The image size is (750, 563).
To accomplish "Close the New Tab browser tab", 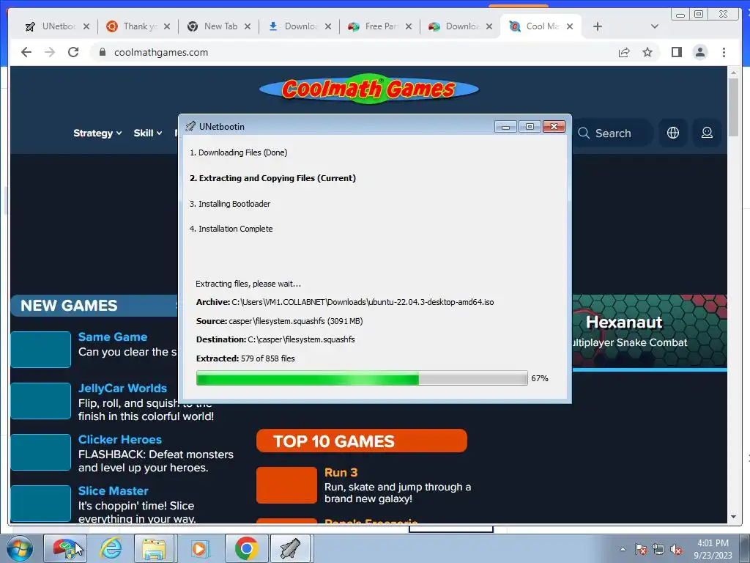I will (248, 26).
